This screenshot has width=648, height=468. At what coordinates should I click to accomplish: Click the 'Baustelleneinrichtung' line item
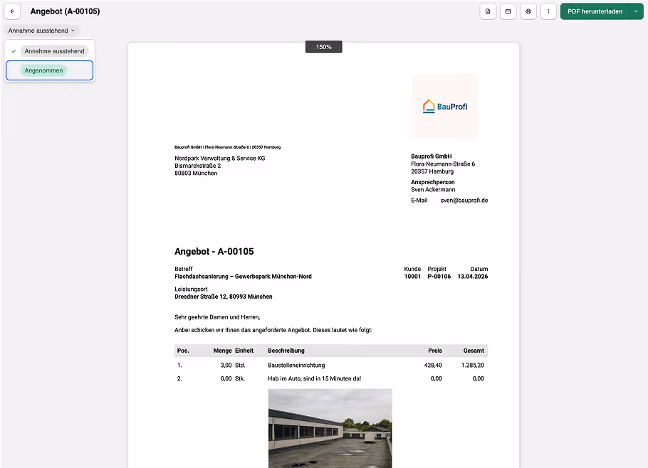tap(296, 366)
